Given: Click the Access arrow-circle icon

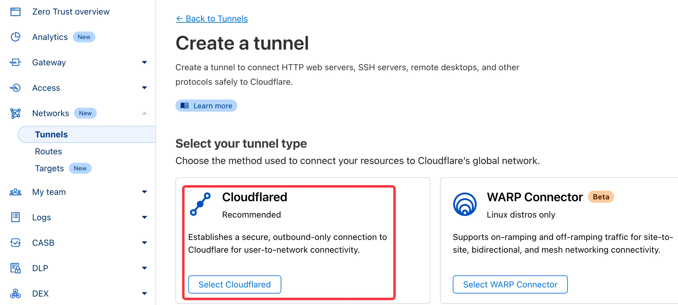Looking at the screenshot, I should (15, 88).
